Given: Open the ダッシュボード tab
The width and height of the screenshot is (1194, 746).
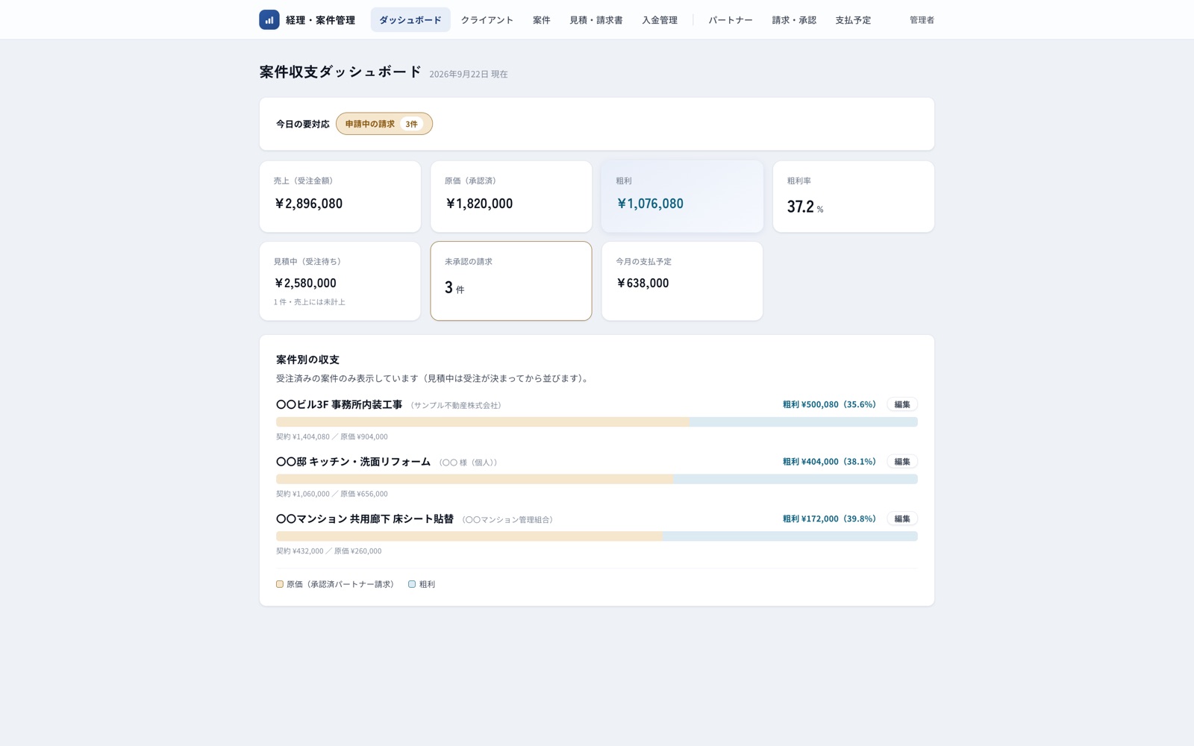Looking at the screenshot, I should click(410, 20).
